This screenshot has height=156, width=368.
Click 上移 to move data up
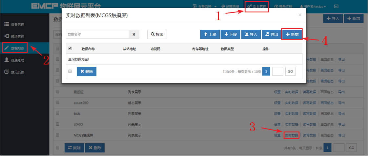[210, 34]
